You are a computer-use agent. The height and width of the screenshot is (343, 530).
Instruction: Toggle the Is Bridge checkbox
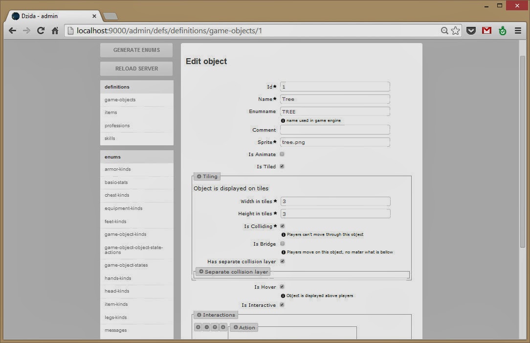(x=282, y=244)
